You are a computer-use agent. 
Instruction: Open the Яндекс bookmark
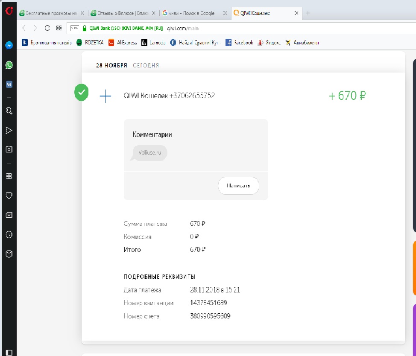[269, 42]
